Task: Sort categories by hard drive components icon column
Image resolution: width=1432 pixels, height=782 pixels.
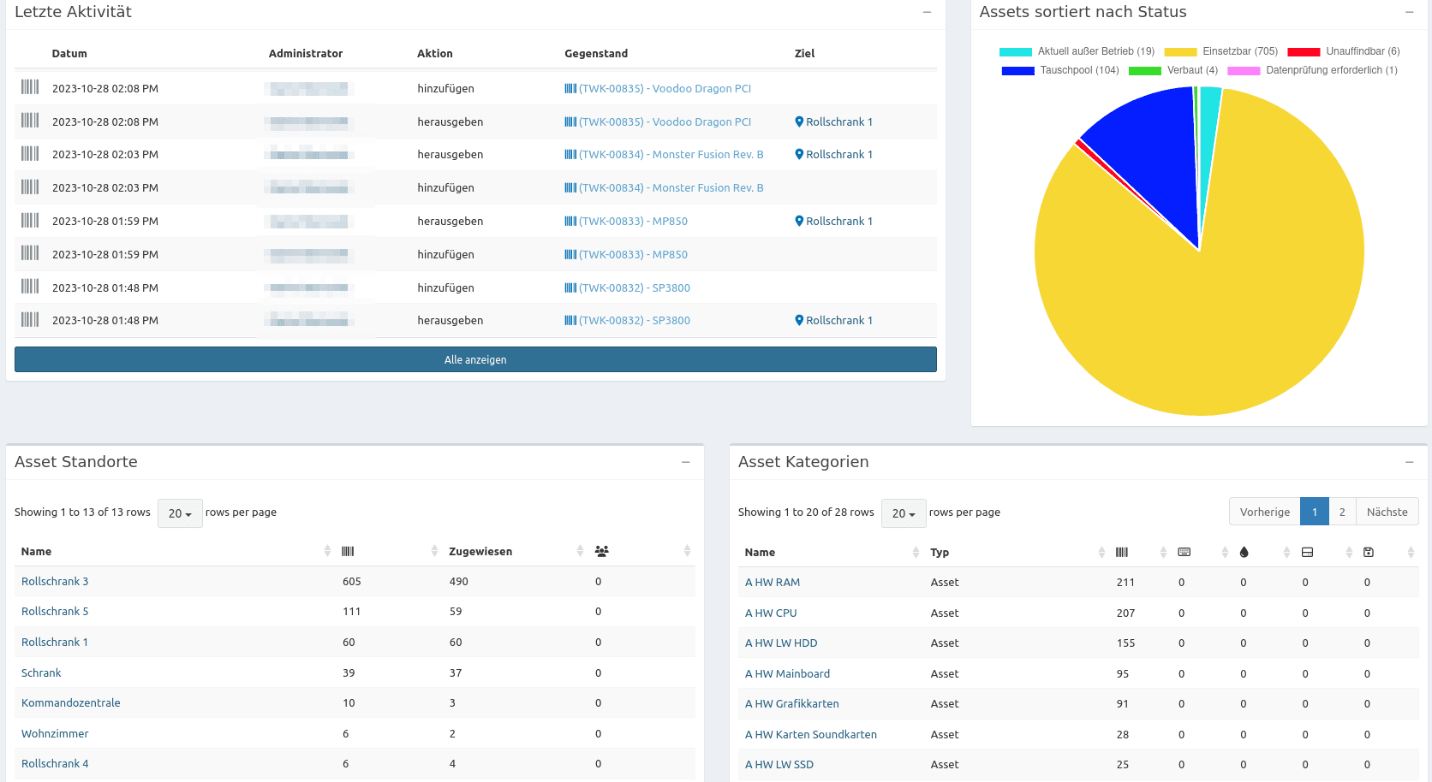Action: 1325,552
